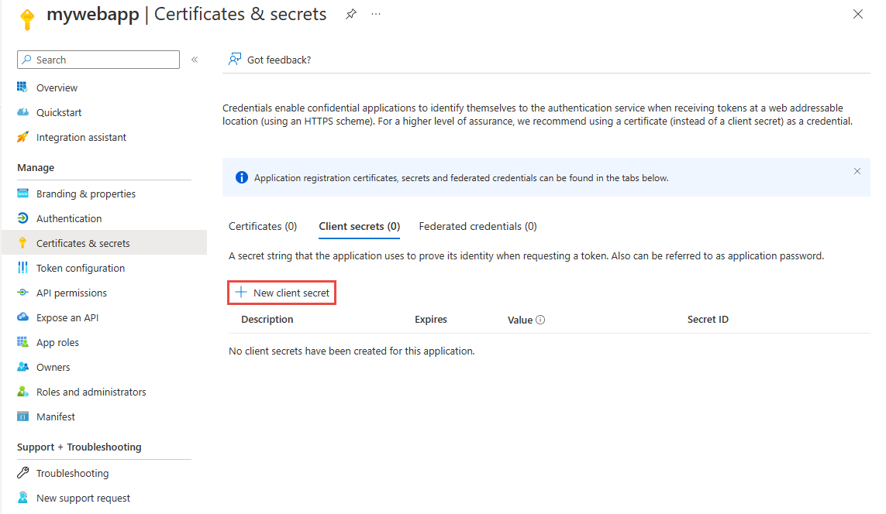Screen dimensions: 886x514
Task: Open the Federated credentials tab
Action: point(477,226)
